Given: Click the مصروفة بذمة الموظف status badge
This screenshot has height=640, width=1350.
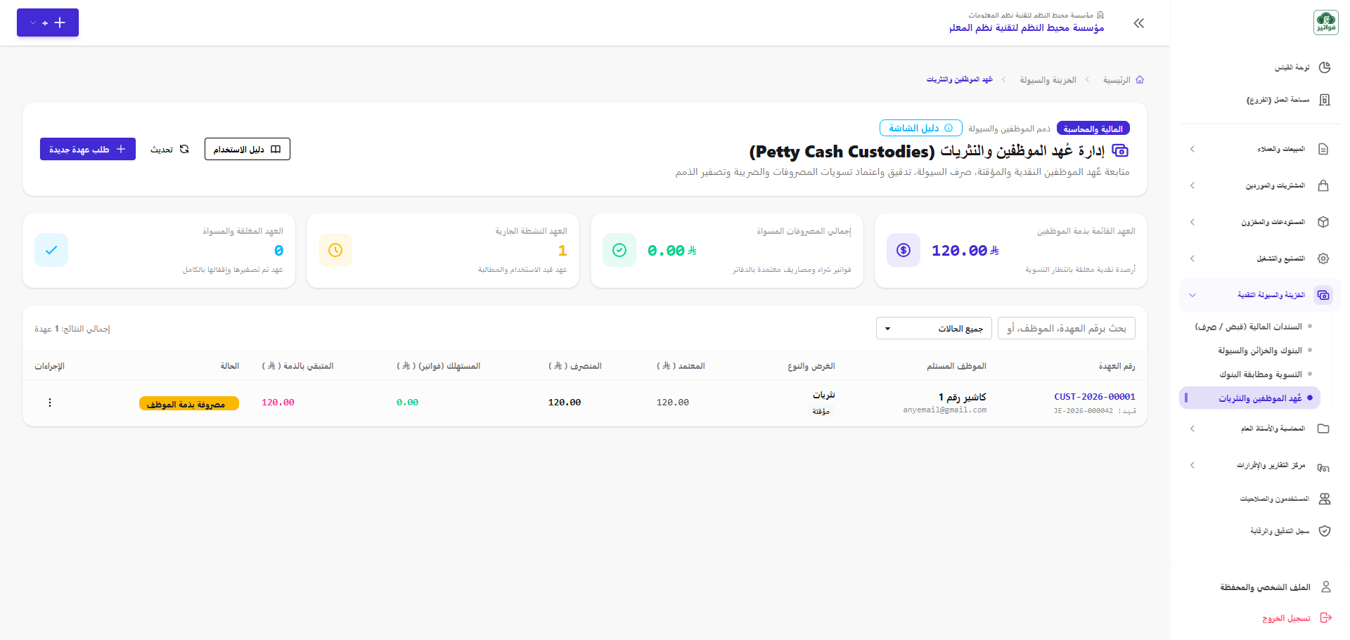Looking at the screenshot, I should tap(189, 403).
